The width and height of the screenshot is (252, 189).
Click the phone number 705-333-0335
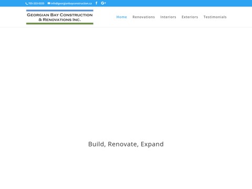36,3
